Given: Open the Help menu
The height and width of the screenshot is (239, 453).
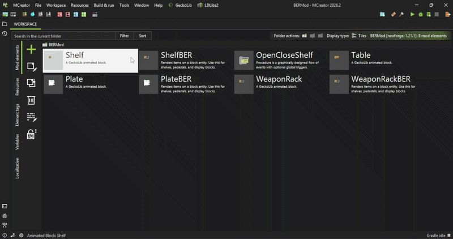Looking at the screenshot, I should point(159,5).
